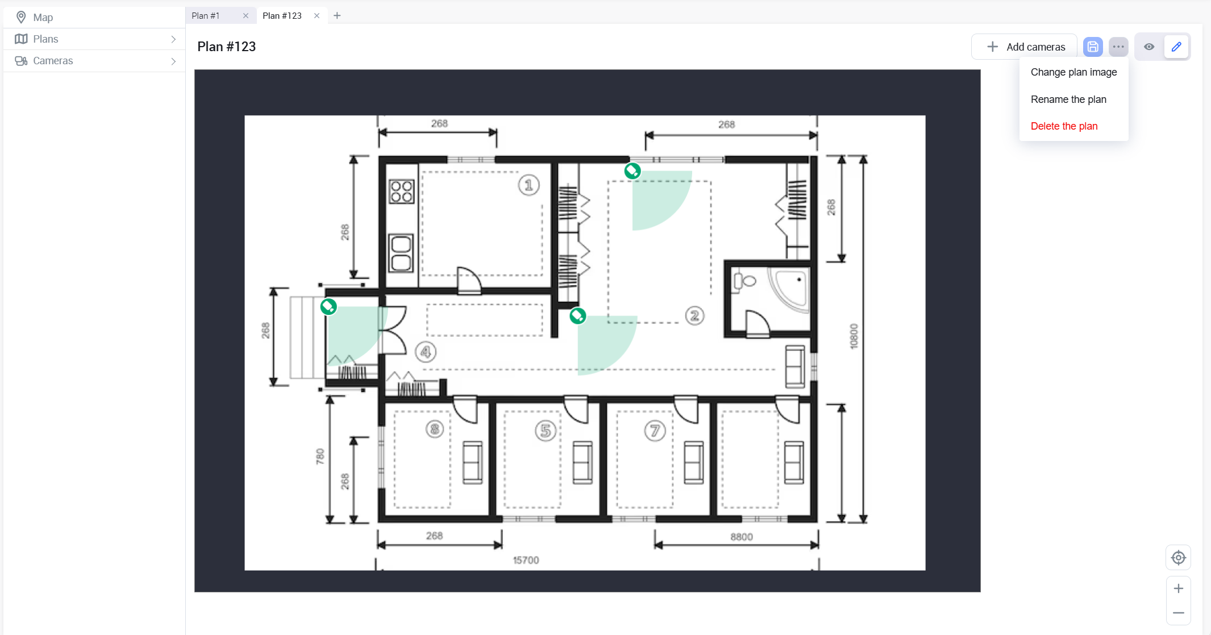This screenshot has width=1211, height=635.
Task: Click the save plan icon
Action: pyautogui.click(x=1092, y=47)
